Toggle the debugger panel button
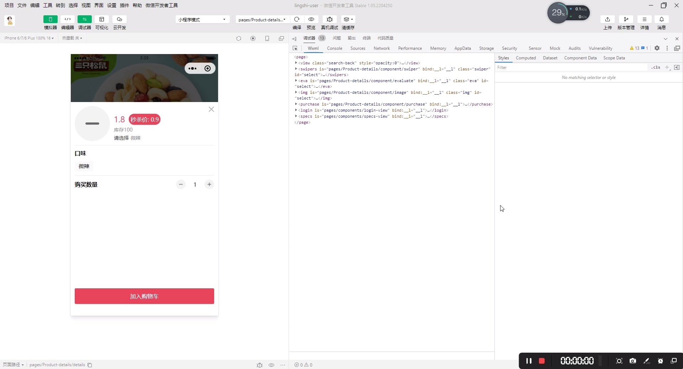The width and height of the screenshot is (683, 369). click(85, 19)
